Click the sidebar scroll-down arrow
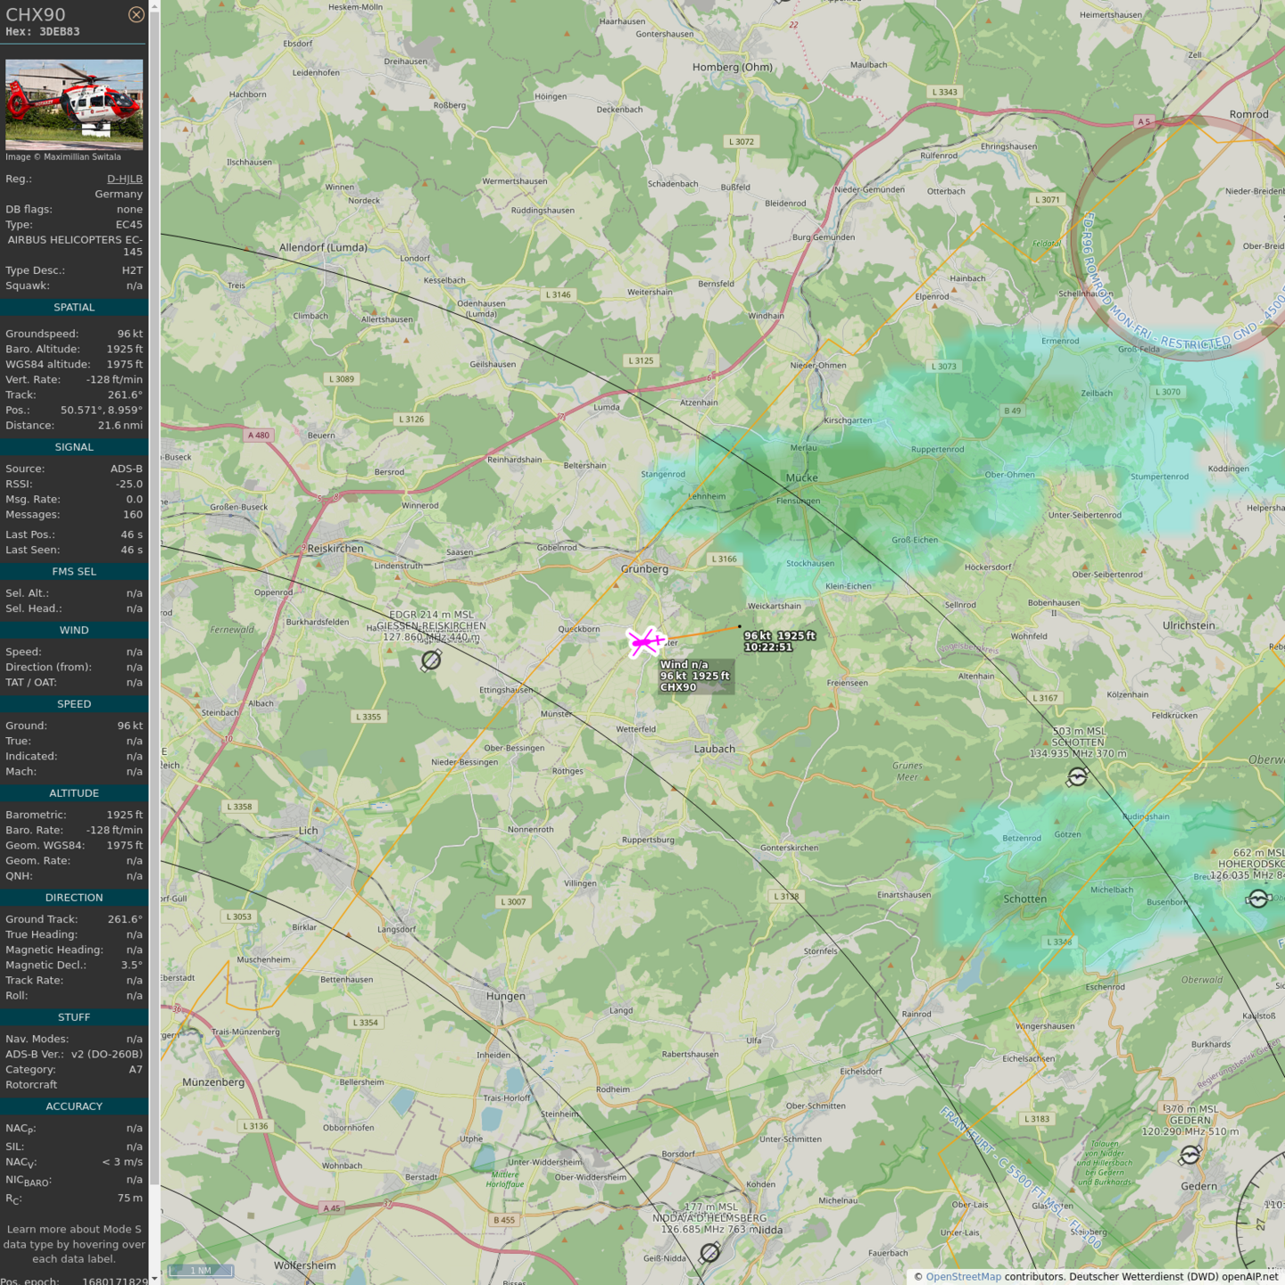This screenshot has height=1285, width=1285. 154,1278
